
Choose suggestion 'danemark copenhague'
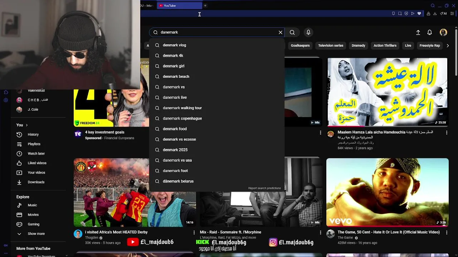217,119
